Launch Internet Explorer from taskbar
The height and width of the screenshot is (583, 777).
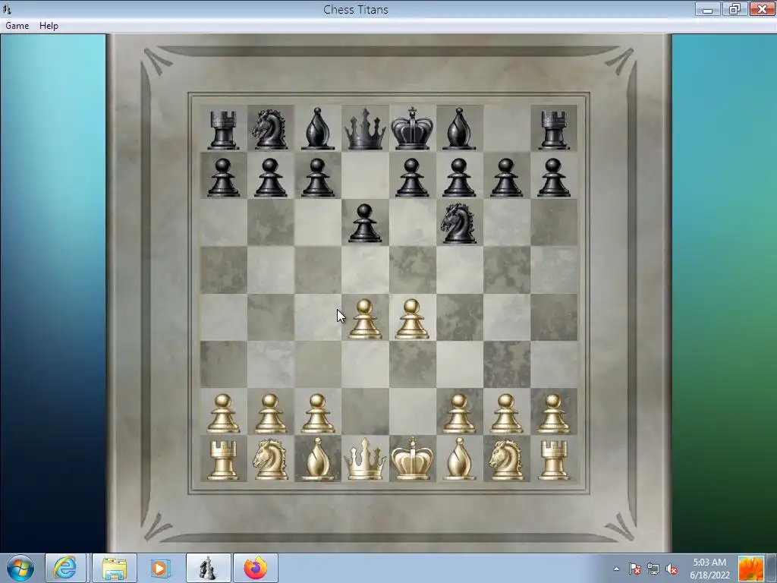pyautogui.click(x=65, y=568)
